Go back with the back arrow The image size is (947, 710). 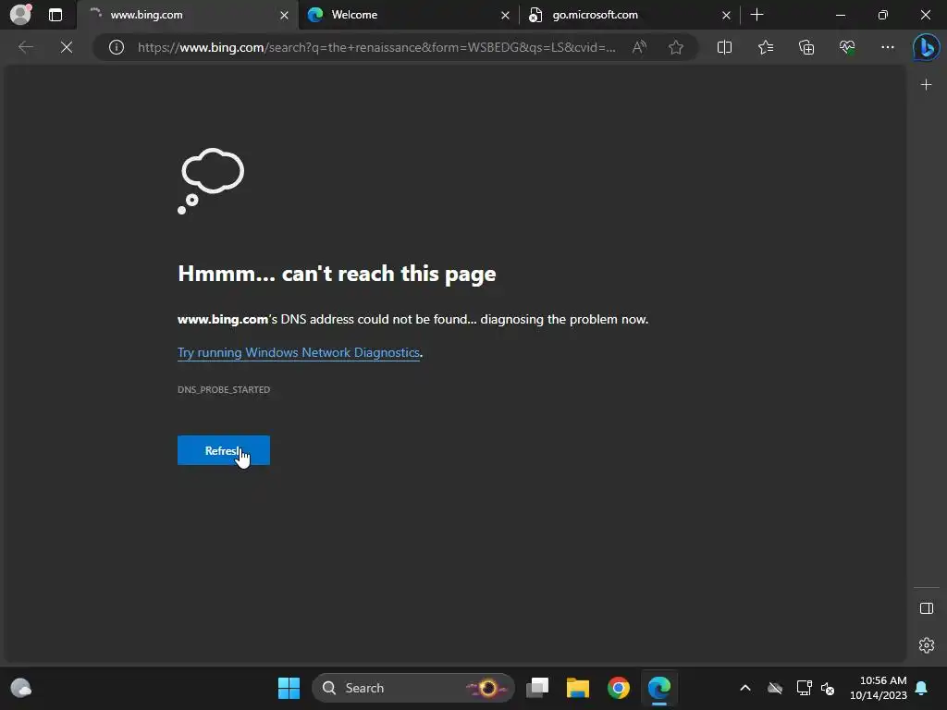point(25,47)
